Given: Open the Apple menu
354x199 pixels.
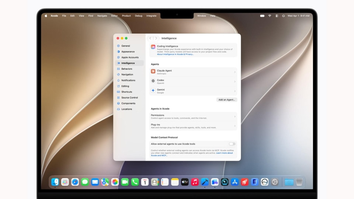Looking at the screenshot, I should (46, 16).
